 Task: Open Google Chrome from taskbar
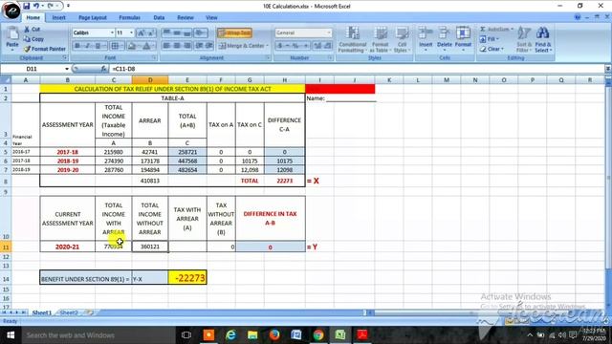318,335
